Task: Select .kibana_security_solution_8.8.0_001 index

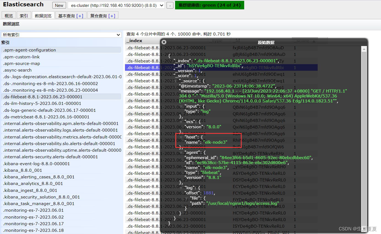Action: [61, 197]
